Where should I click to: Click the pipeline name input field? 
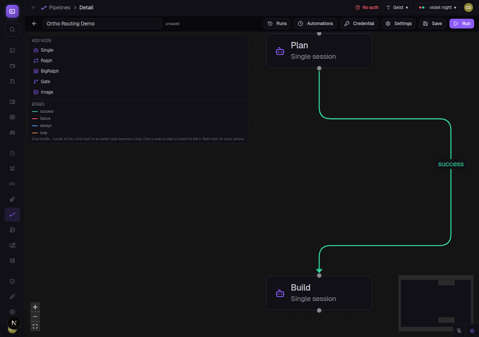coord(103,24)
